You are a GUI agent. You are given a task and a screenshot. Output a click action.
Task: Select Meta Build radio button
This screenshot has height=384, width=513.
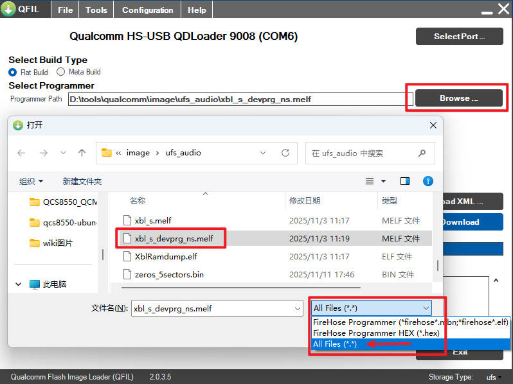coord(61,72)
